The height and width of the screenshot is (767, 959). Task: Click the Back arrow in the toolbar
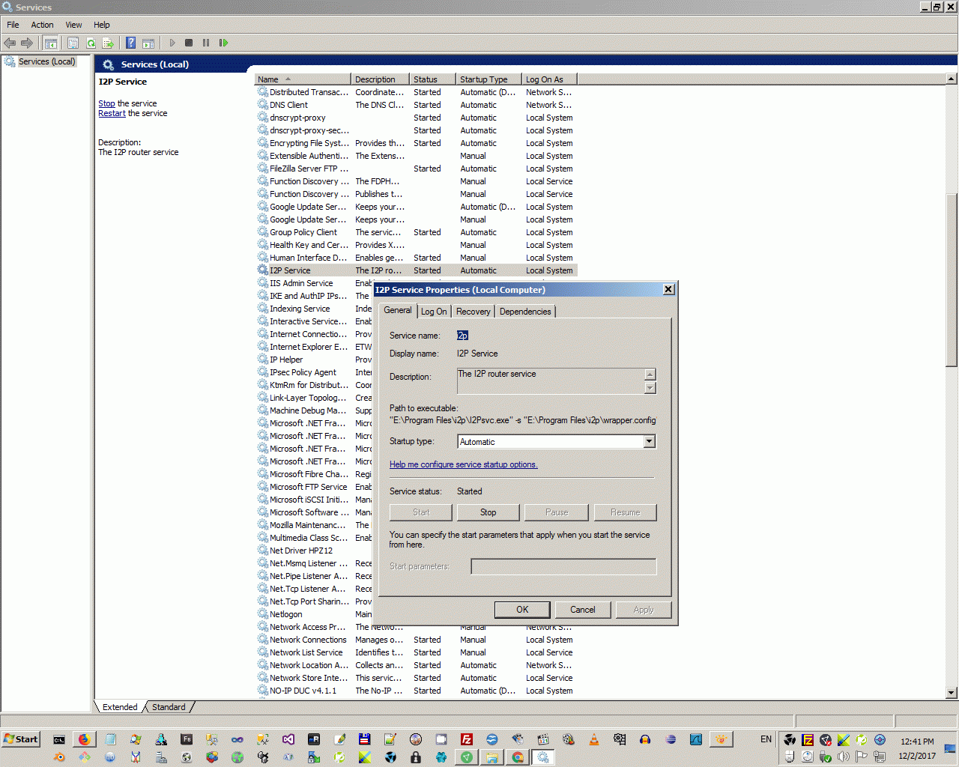pyautogui.click(x=10, y=43)
